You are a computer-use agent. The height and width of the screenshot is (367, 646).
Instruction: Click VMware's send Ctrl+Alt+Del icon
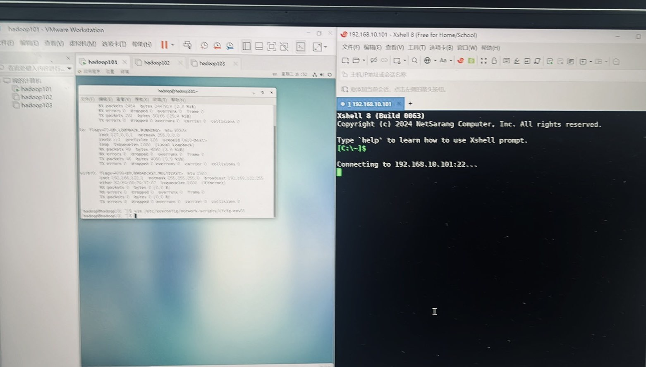pyautogui.click(x=187, y=45)
